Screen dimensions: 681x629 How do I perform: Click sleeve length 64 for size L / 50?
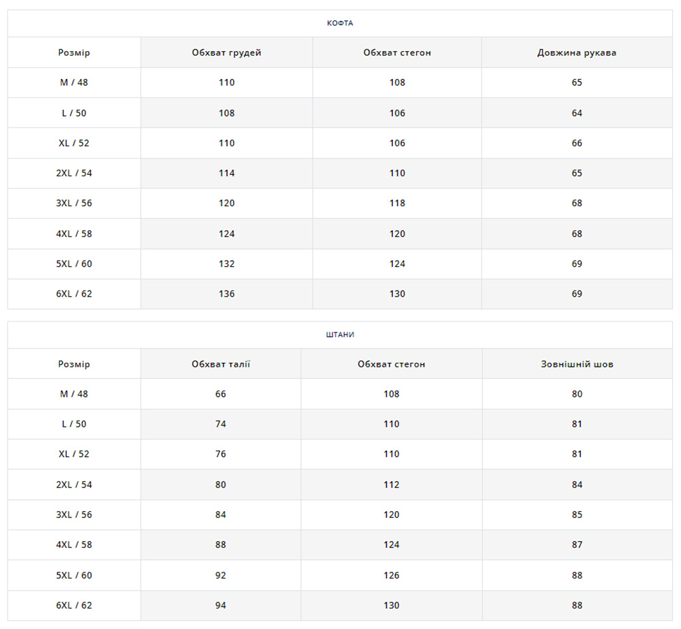tap(577, 113)
